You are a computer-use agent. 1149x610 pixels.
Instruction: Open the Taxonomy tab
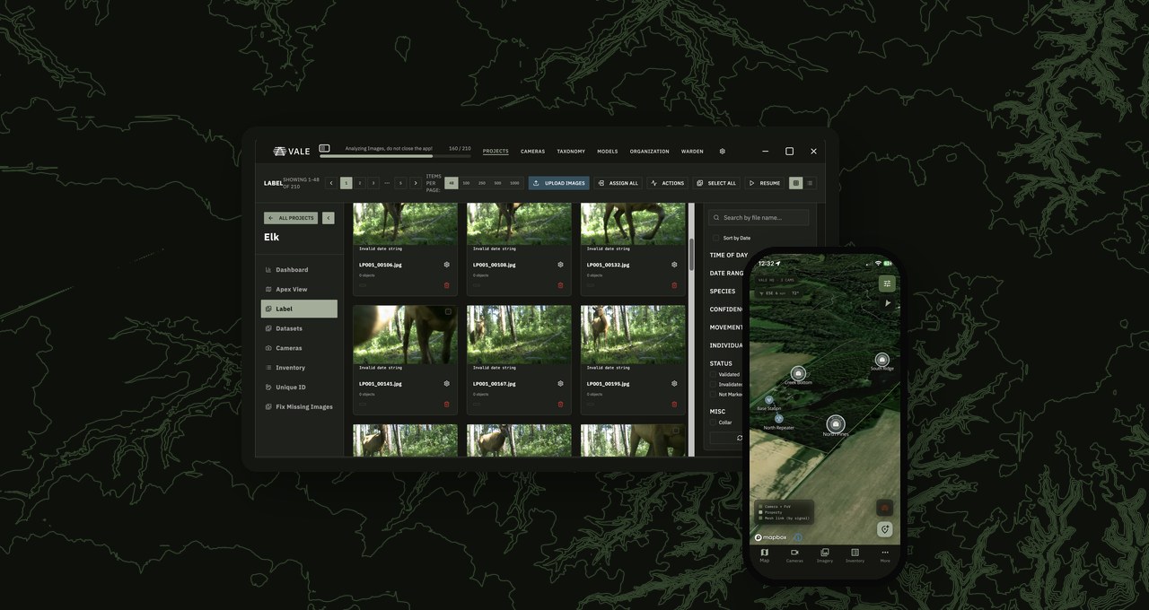571,152
